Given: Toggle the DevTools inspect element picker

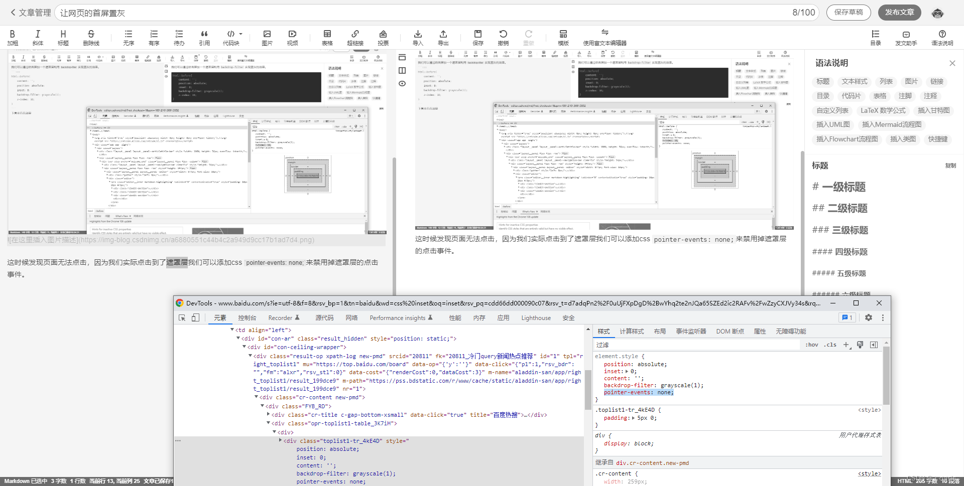Looking at the screenshot, I should point(182,317).
